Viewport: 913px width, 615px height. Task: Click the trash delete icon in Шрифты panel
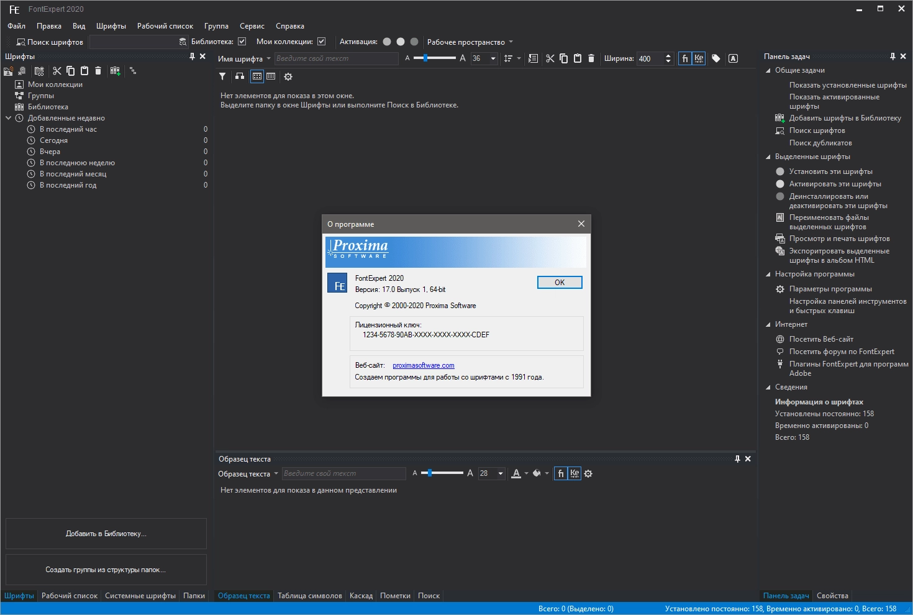98,71
